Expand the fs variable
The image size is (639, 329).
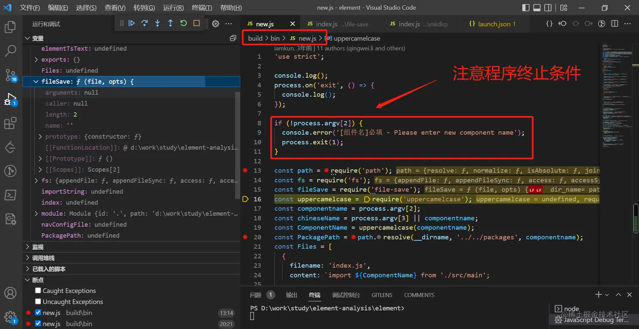click(37, 180)
